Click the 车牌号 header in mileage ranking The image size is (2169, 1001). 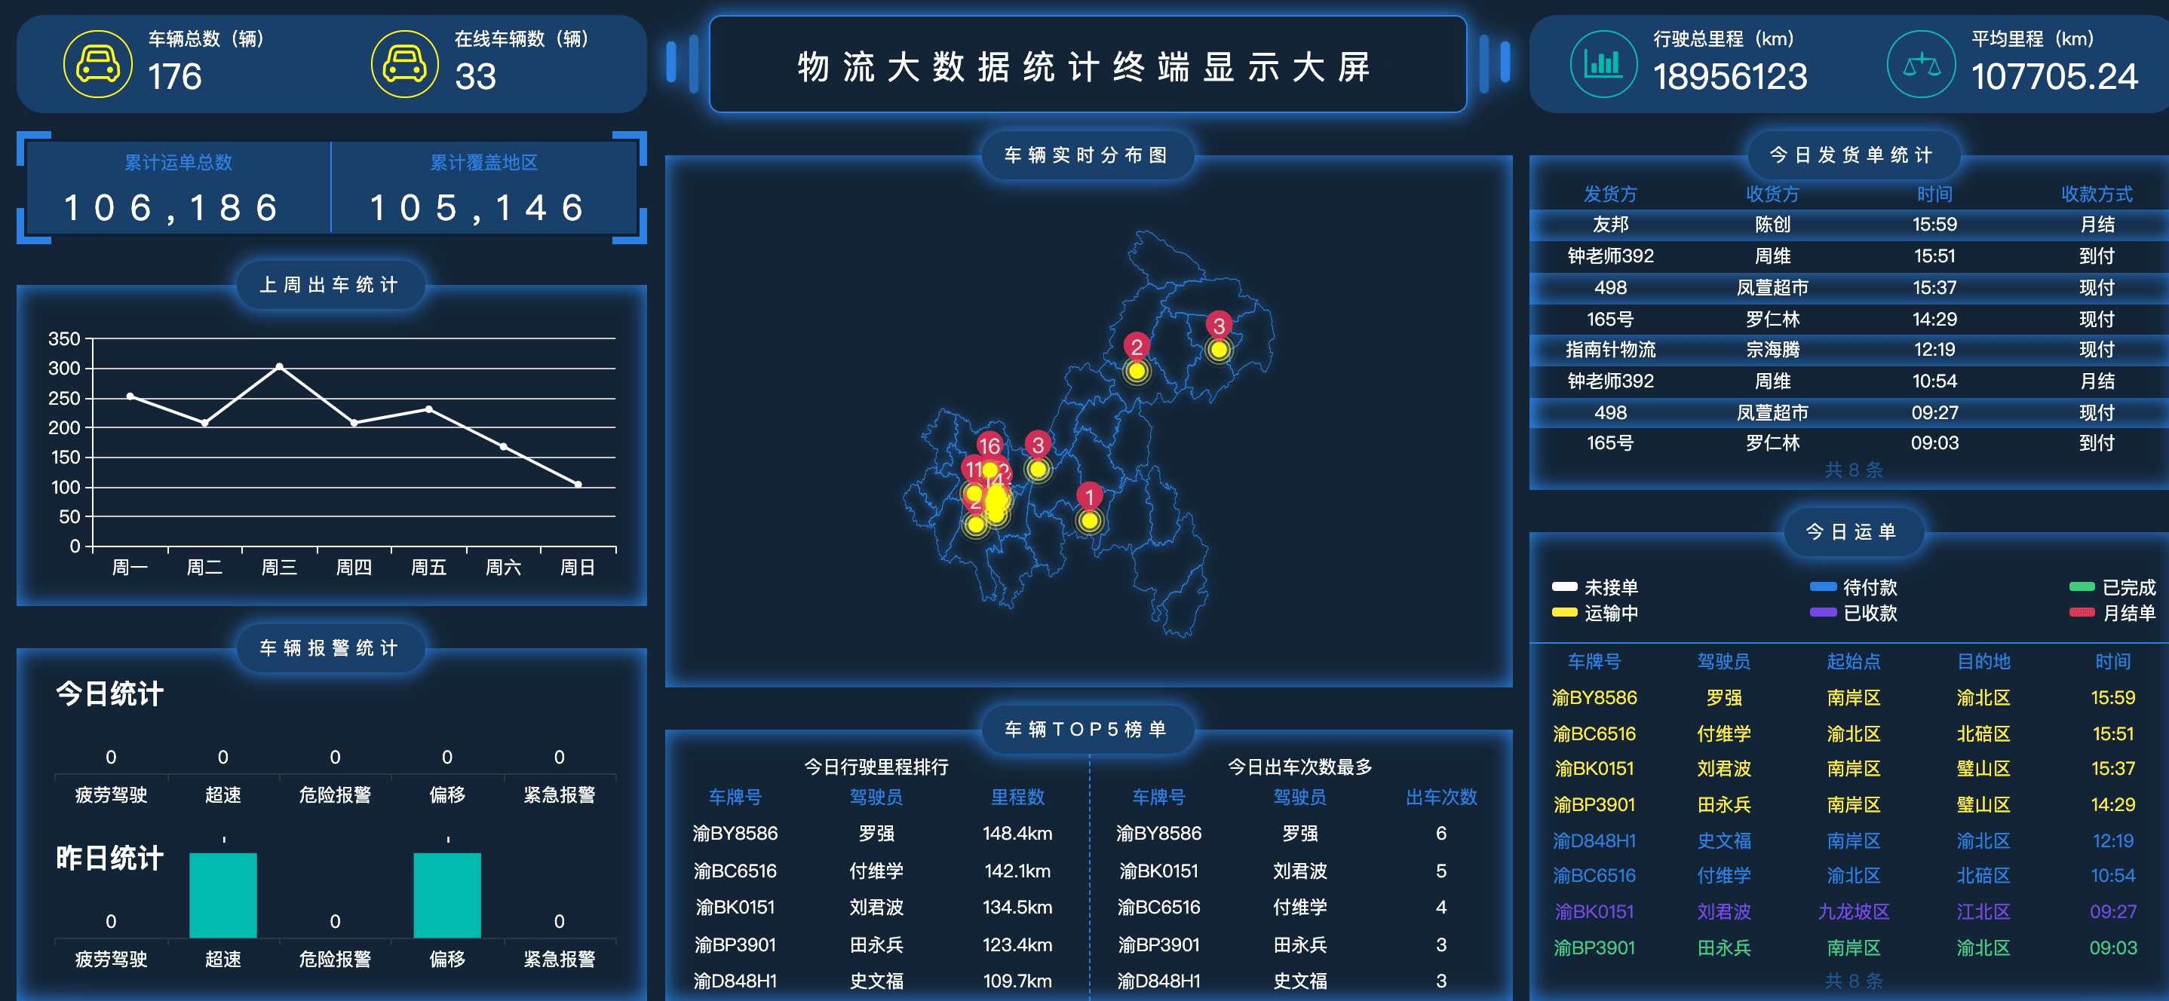[x=735, y=797]
